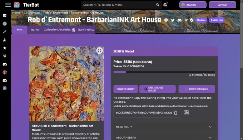Open the dashboard chart icon in sidebar
Image resolution: width=243 pixels, height=140 pixels.
[x=5, y=15]
